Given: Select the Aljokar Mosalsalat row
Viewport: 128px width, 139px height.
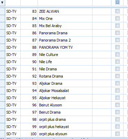Looking at the screenshot, I should pyautogui.click(x=64, y=91).
